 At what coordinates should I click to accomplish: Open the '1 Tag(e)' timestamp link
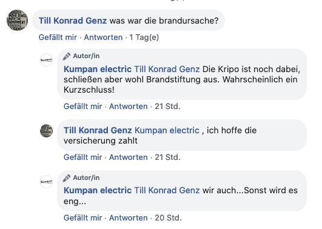(x=144, y=38)
